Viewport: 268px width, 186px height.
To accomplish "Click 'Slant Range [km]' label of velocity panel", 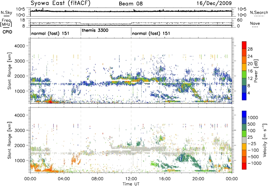I will [9, 140].
